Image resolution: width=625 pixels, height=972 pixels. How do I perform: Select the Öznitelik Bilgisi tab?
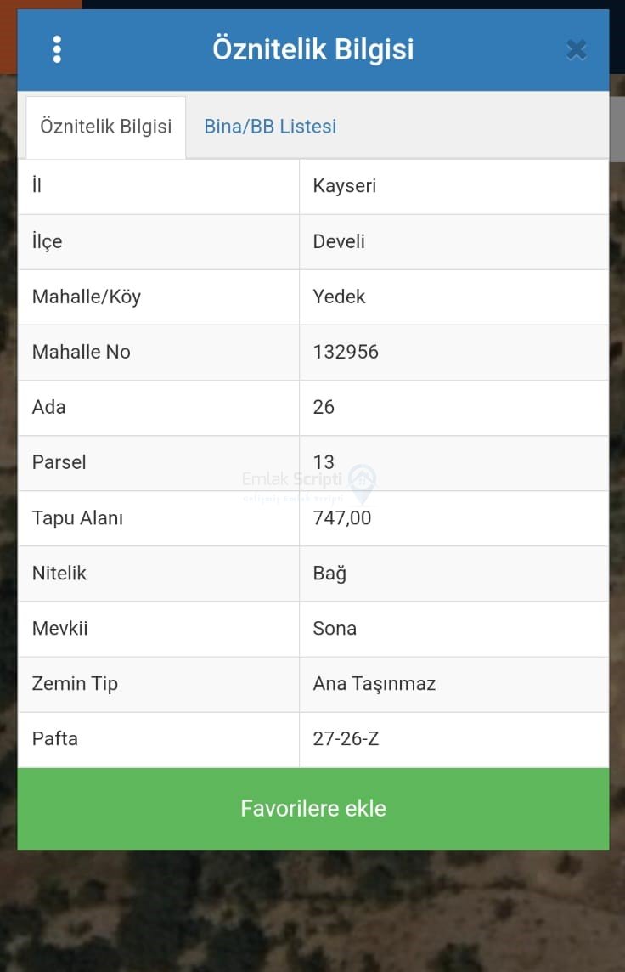(x=106, y=127)
